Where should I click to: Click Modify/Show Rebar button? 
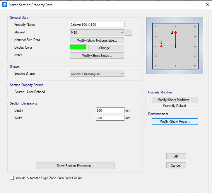(175, 122)
